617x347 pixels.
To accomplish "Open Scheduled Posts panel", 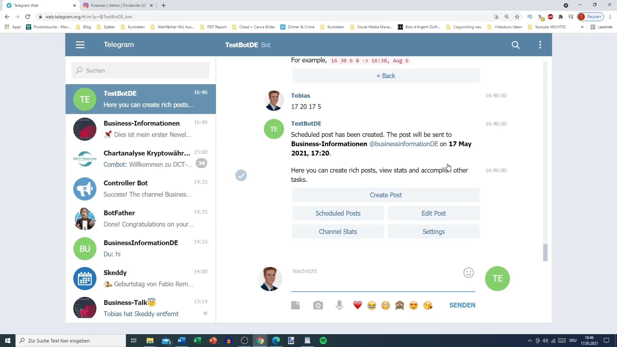I will coord(338,213).
